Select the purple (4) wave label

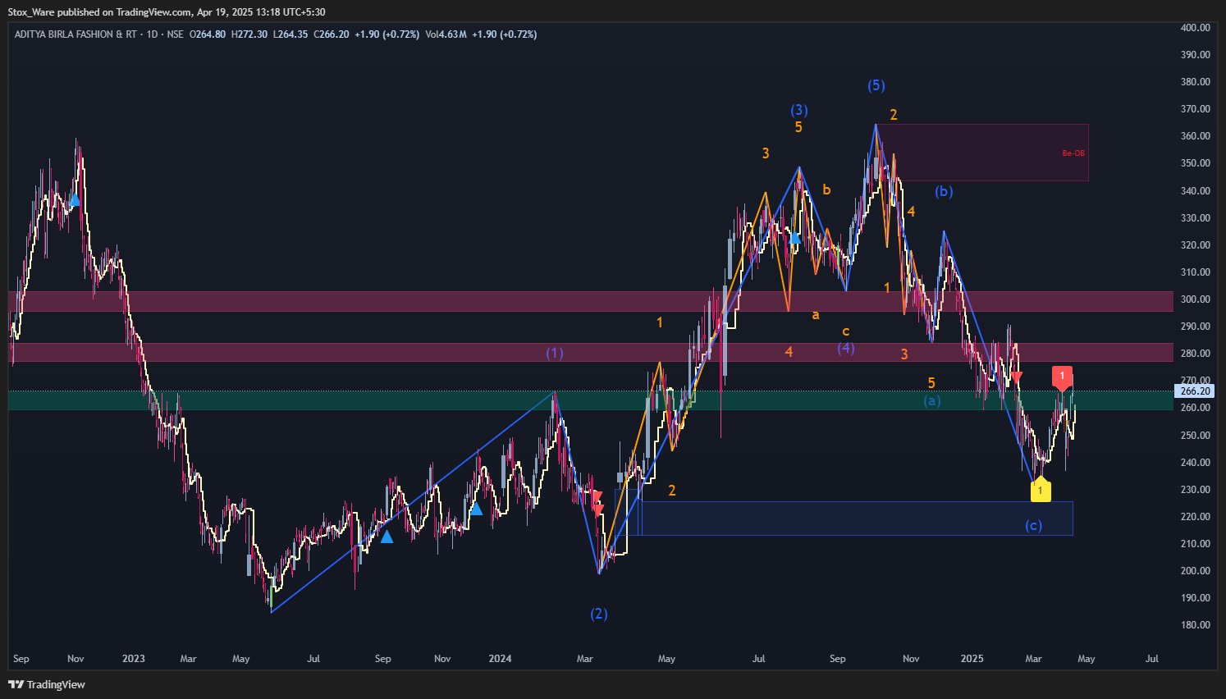(846, 348)
